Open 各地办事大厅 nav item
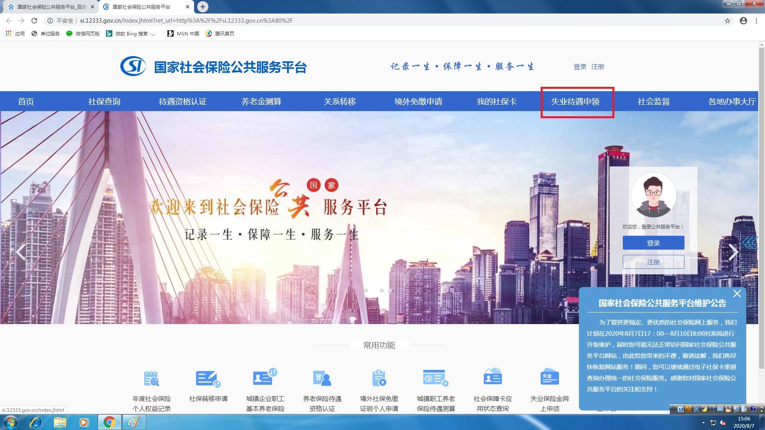Image resolution: width=765 pixels, height=430 pixels. (x=732, y=102)
